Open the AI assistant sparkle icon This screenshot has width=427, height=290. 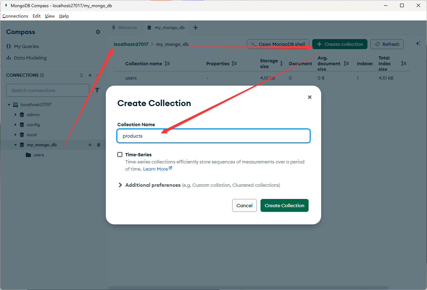coord(418,43)
